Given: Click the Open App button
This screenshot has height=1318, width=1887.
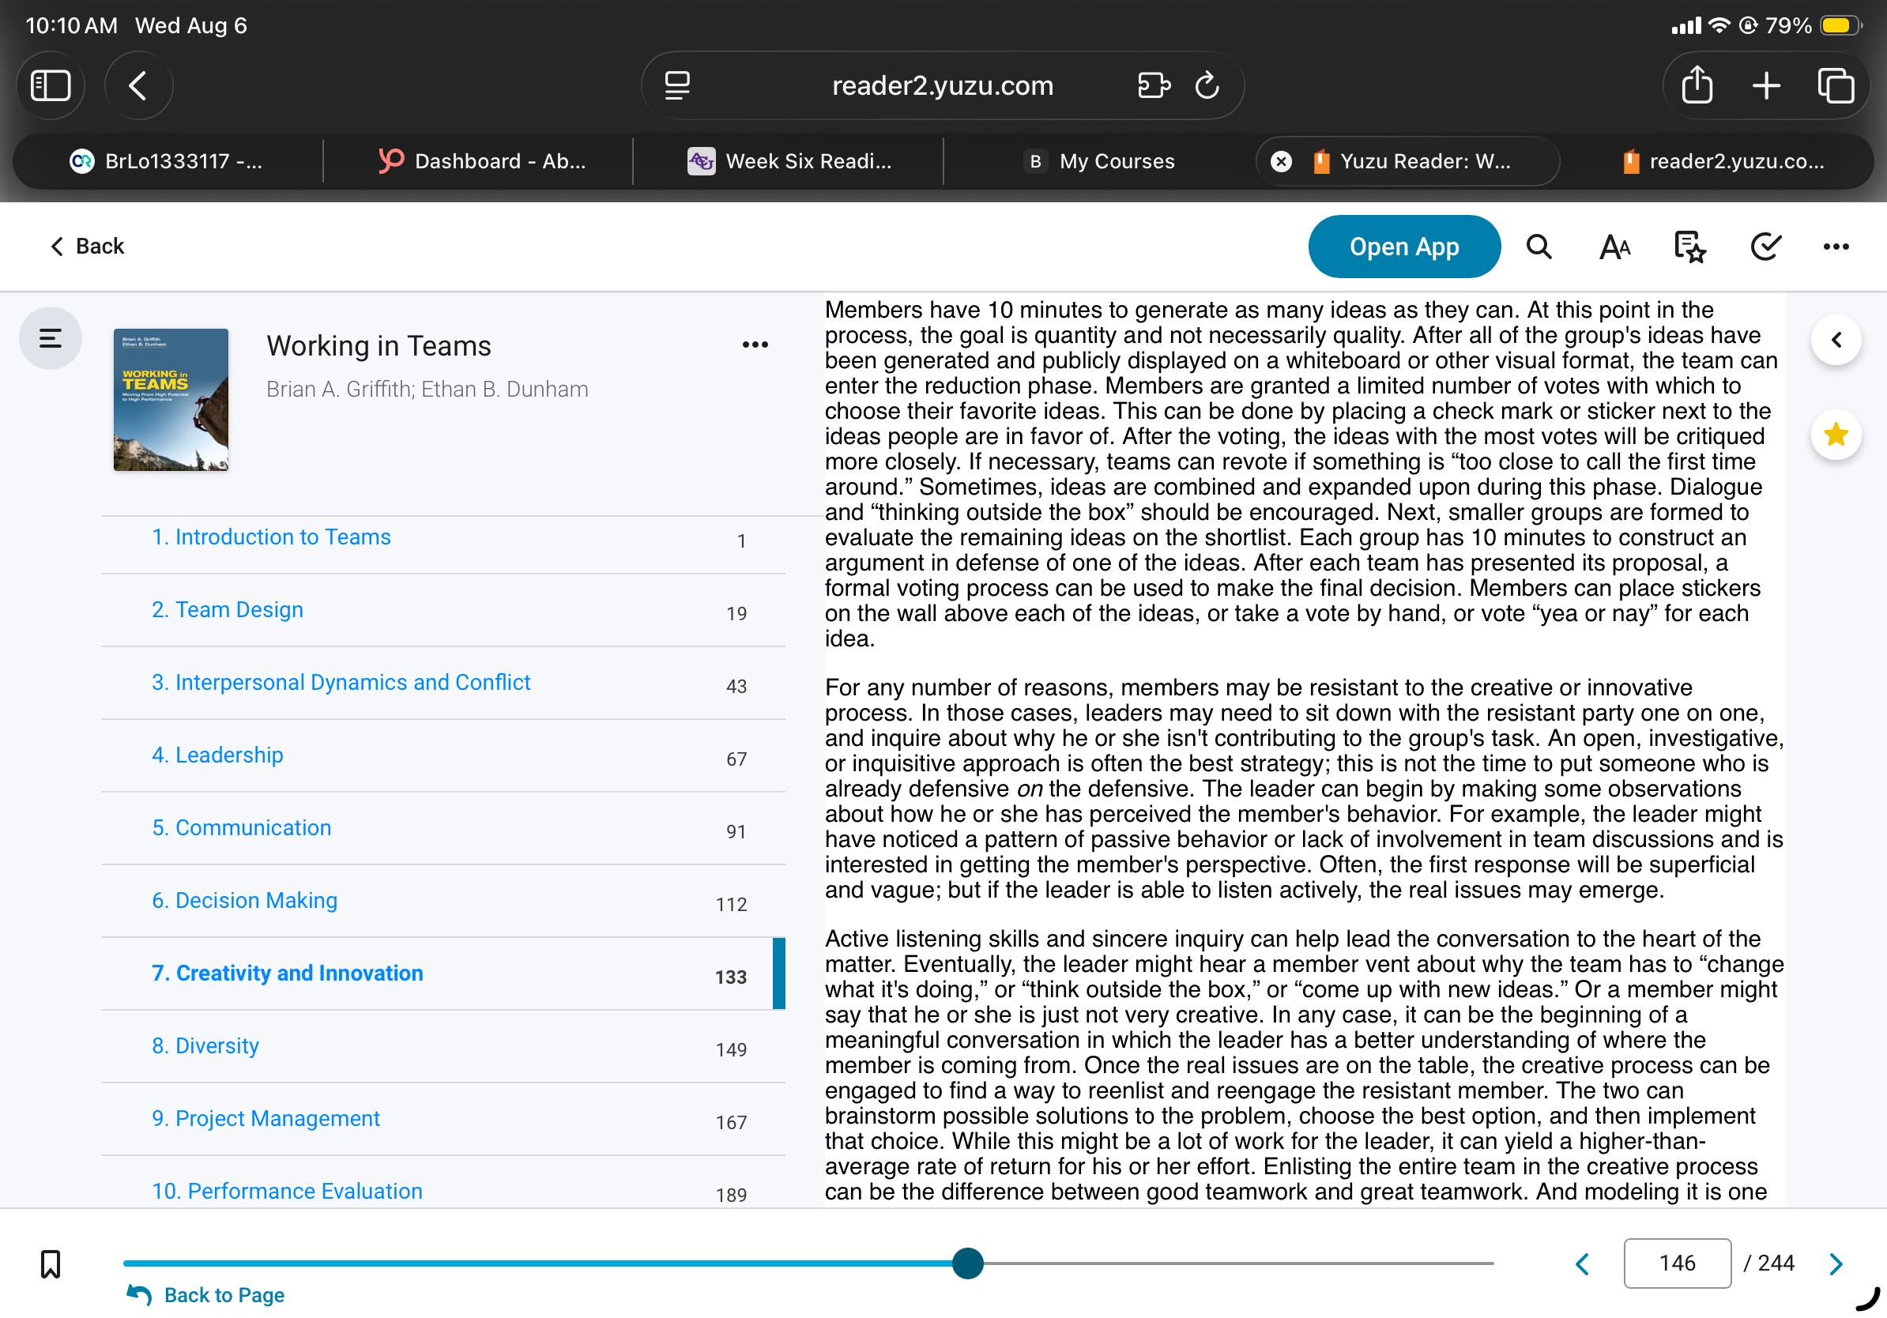Looking at the screenshot, I should [1403, 247].
